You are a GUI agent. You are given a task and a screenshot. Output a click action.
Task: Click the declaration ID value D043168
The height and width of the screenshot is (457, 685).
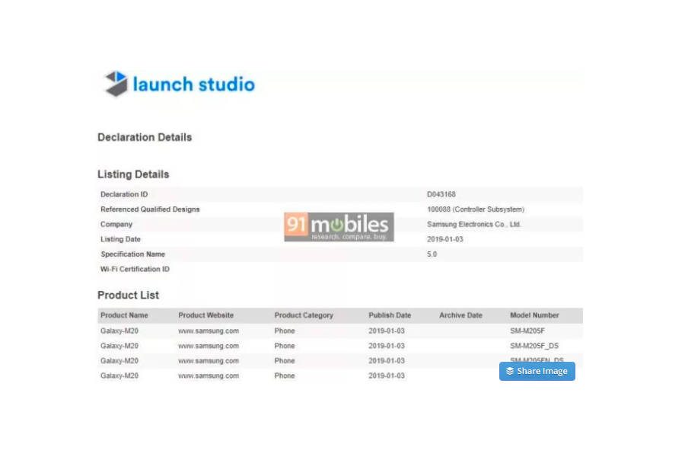[x=441, y=194]
